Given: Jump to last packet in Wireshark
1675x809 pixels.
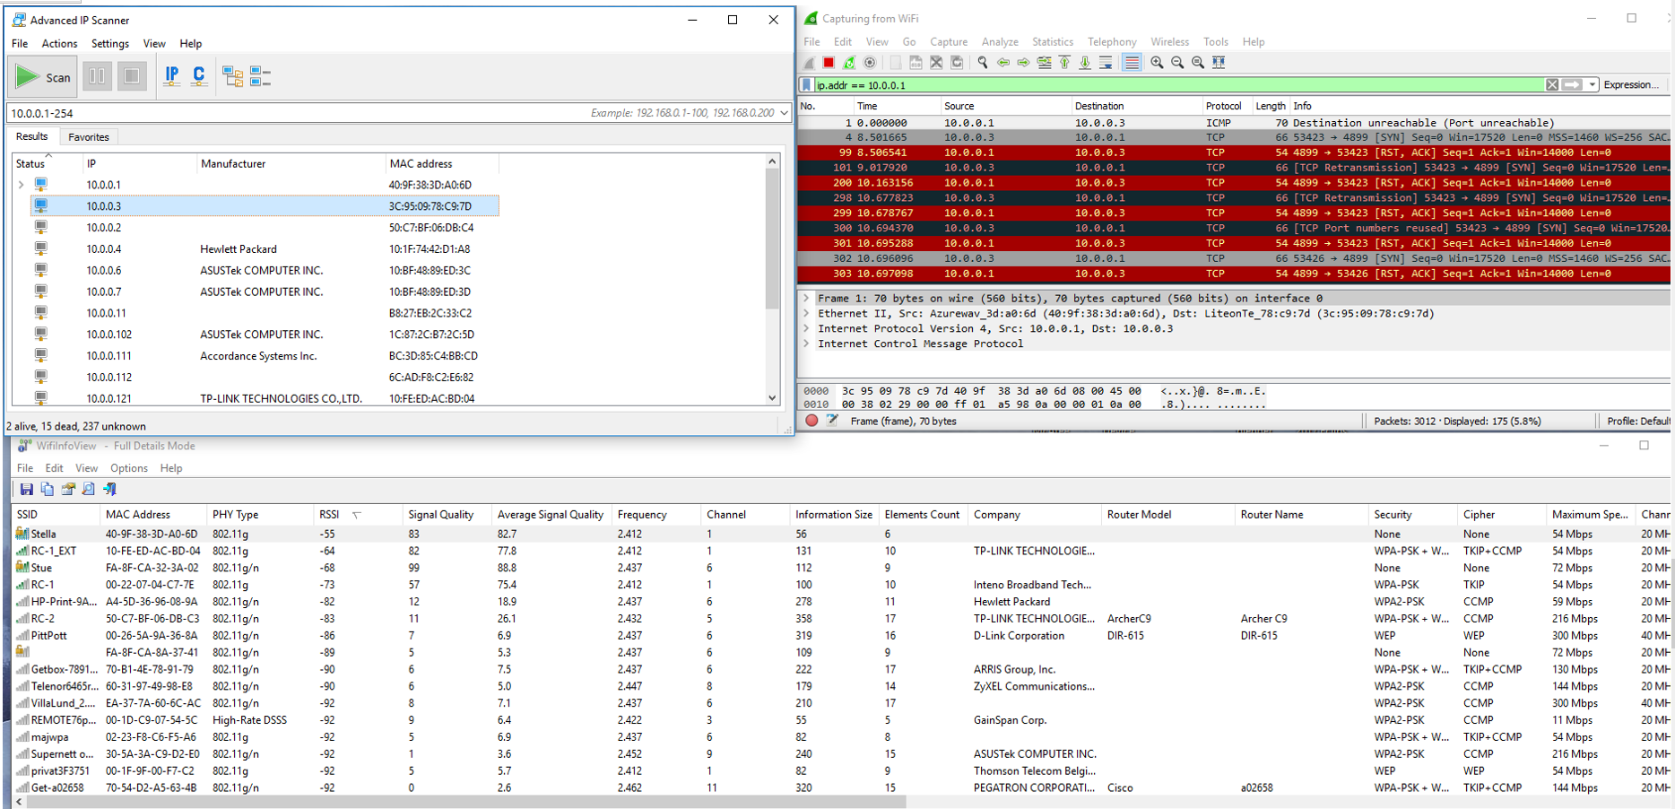Looking at the screenshot, I should coord(1086,63).
